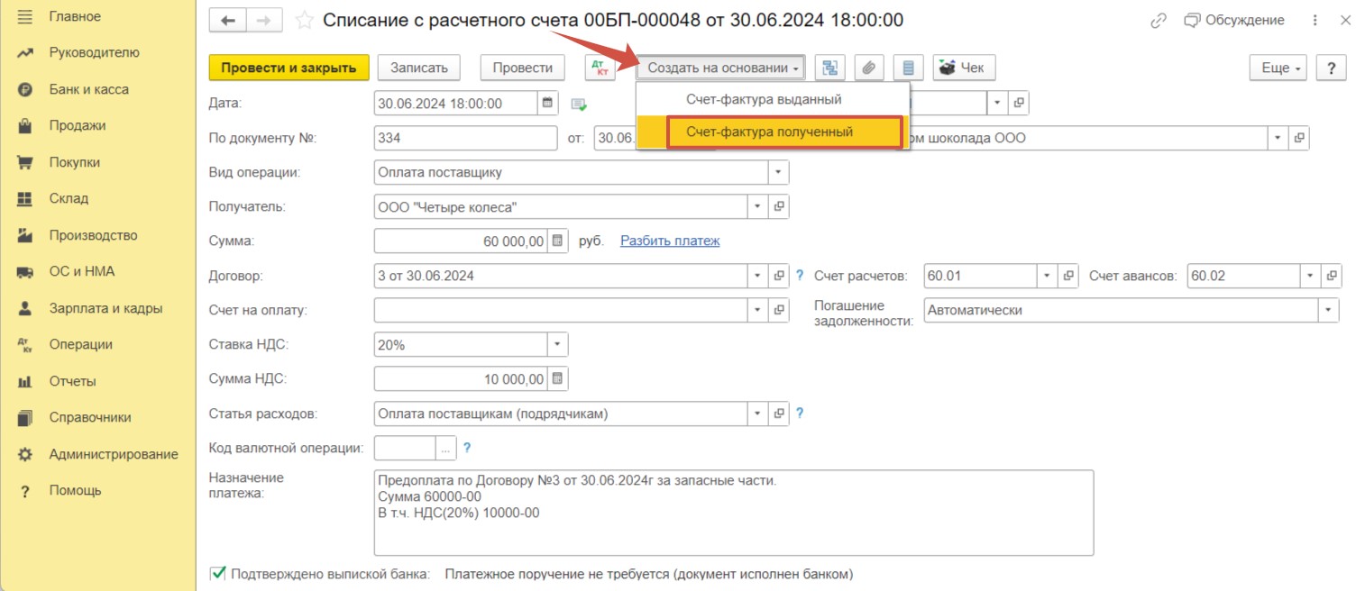Open calculator for Сумма НДС field
This screenshot has width=1356, height=591.
click(x=558, y=379)
